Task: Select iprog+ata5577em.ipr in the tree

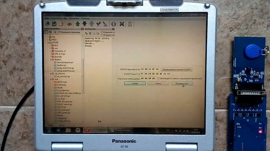Action: tap(66, 68)
